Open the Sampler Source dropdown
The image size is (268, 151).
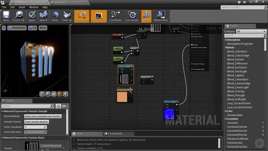coord(36,122)
